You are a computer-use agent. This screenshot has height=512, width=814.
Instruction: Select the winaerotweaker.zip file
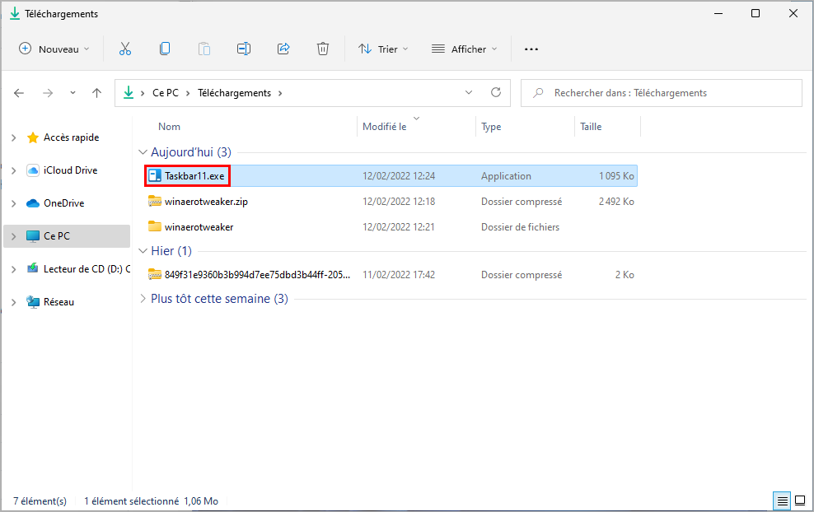click(x=206, y=202)
